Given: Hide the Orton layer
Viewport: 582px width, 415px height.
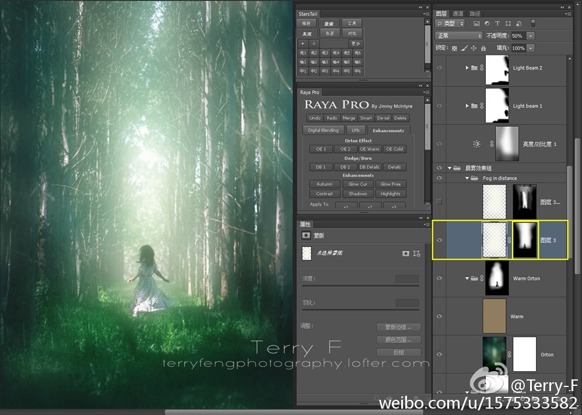Looking at the screenshot, I should pos(440,354).
